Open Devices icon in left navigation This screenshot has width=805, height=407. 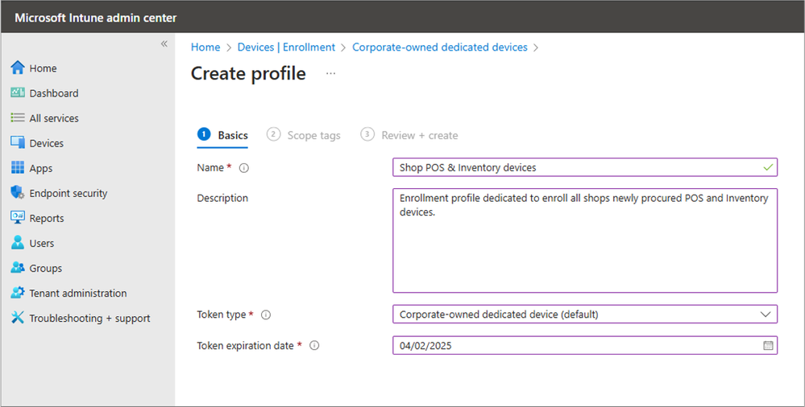pos(18,143)
